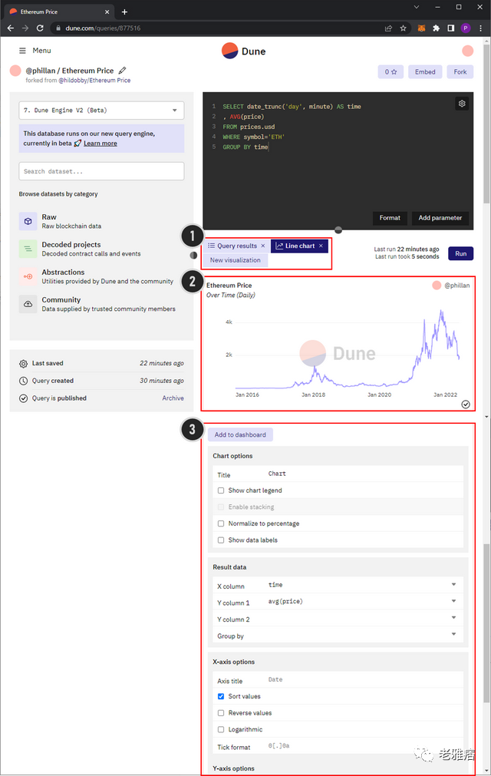This screenshot has height=776, width=491.
Task: Open the hamburger Menu icon
Action: click(22, 51)
